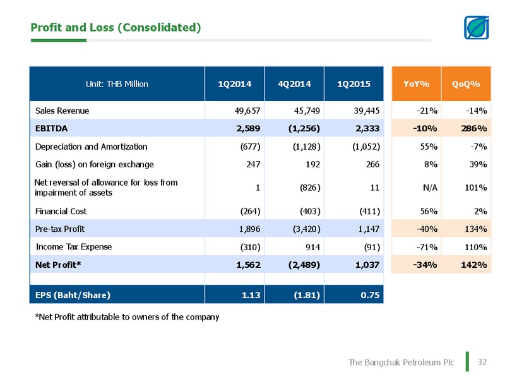Viewport: 505px width, 379px height.
Task: Click the -10% YoY value
Action: (425, 129)
